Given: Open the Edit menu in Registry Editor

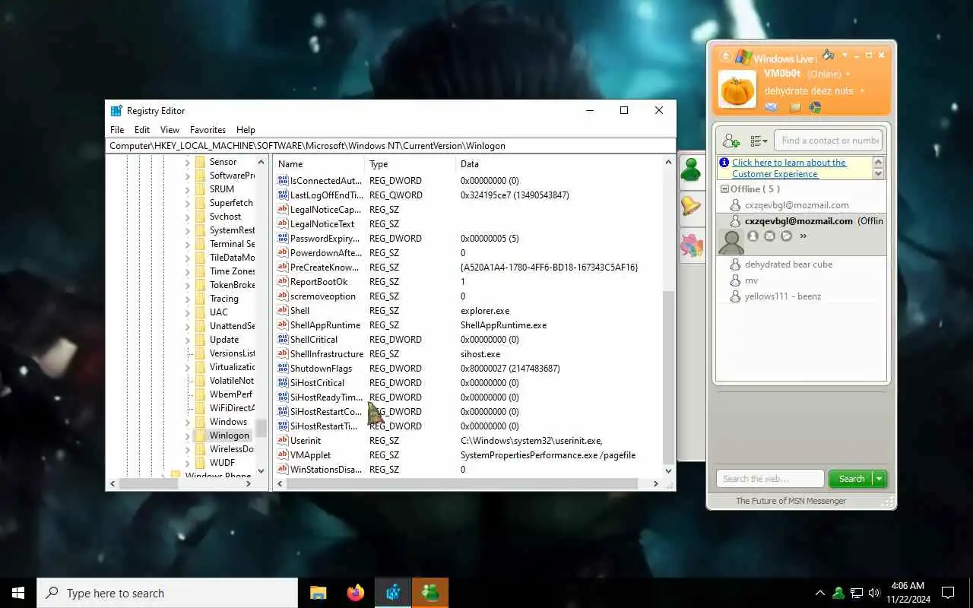Looking at the screenshot, I should pos(142,130).
